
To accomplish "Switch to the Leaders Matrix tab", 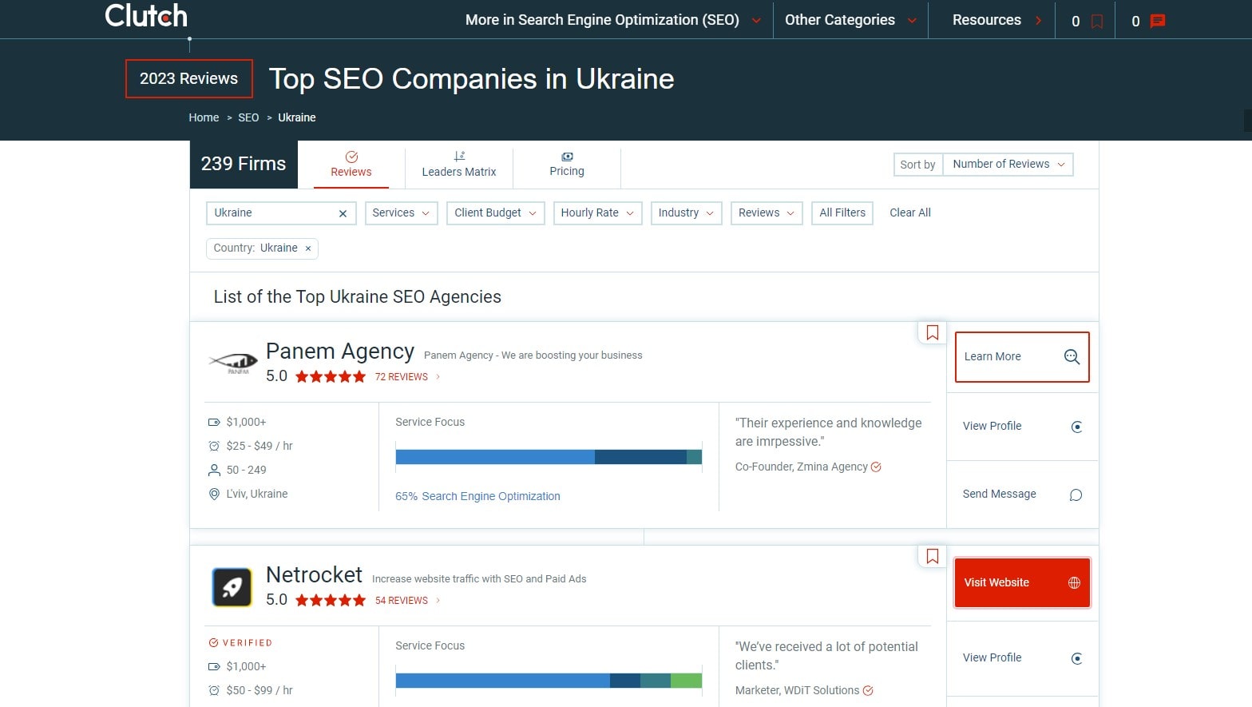I will pyautogui.click(x=459, y=164).
